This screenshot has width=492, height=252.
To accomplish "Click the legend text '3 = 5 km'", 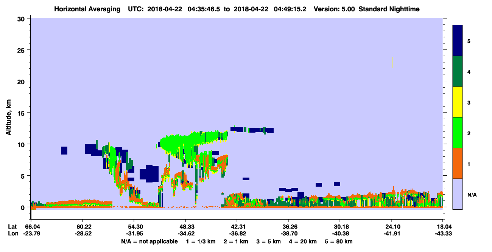I will [269, 241].
